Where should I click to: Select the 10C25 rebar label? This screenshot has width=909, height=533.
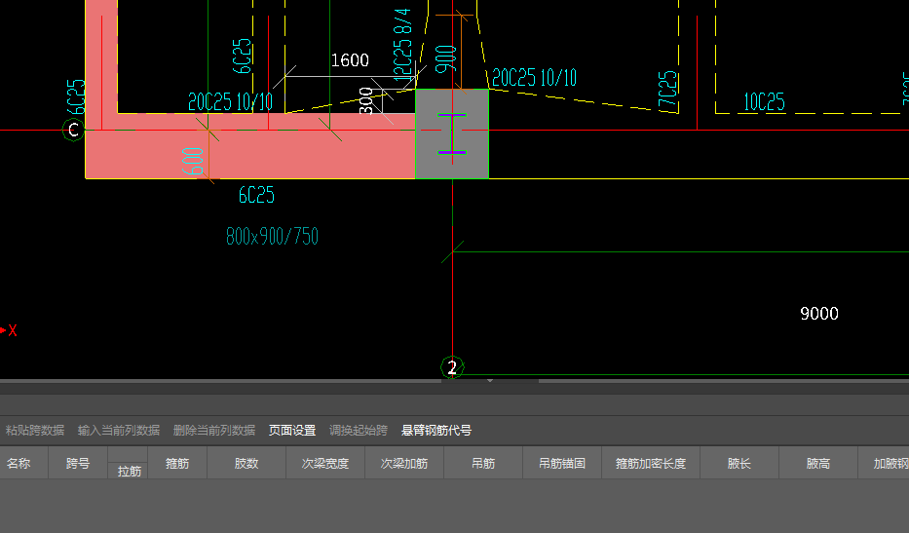(x=764, y=102)
